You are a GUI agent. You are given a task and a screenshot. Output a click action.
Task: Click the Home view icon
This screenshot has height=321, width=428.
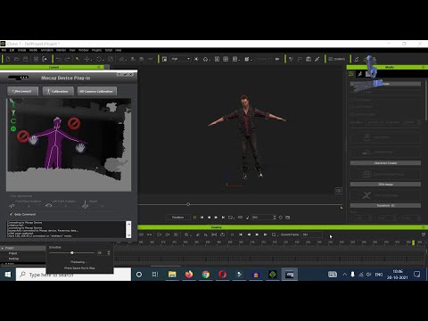[205, 59]
